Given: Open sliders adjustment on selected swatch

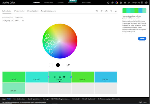Looking at the screenshot, I should point(54,77).
